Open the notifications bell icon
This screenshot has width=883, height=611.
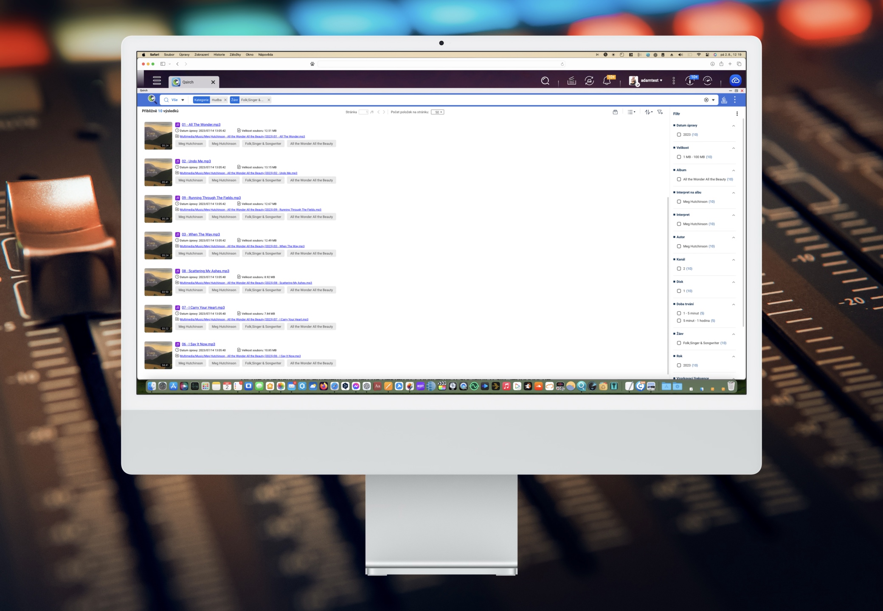click(x=607, y=81)
